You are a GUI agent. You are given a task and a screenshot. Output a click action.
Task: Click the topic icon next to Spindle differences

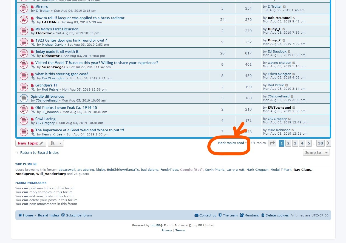24,98
